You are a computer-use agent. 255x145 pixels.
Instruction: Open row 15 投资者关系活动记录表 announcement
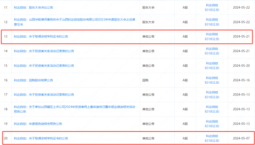click(x=44, y=66)
